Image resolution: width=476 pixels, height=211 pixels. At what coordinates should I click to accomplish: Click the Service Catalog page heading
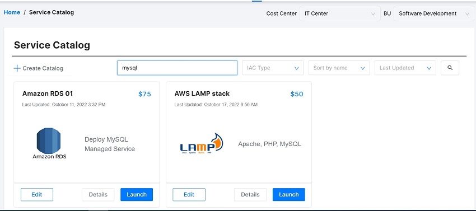point(52,45)
